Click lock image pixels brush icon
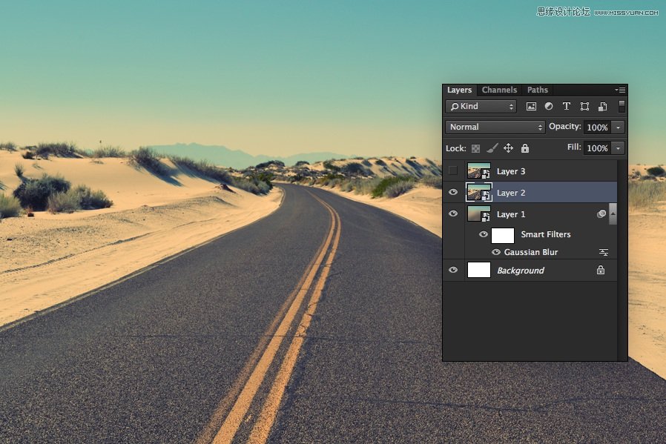The image size is (666, 444). coord(492,148)
